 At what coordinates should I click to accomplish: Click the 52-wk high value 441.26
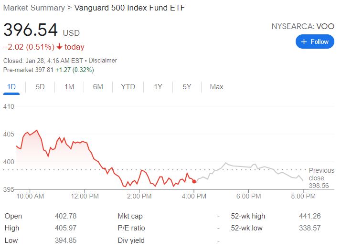310,216
